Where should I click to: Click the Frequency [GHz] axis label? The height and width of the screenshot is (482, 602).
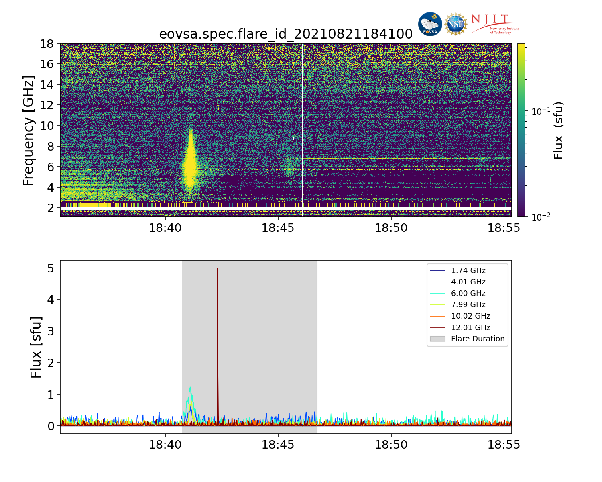[28, 130]
